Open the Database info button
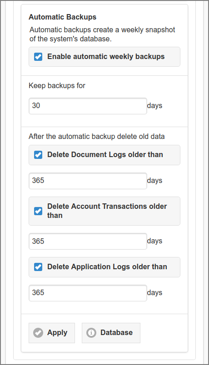The image size is (209, 365). pos(111,333)
